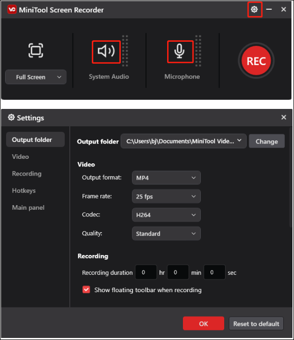The image size is (294, 340).
Task: Click the System Audio volume level meter
Action: (x=125, y=51)
